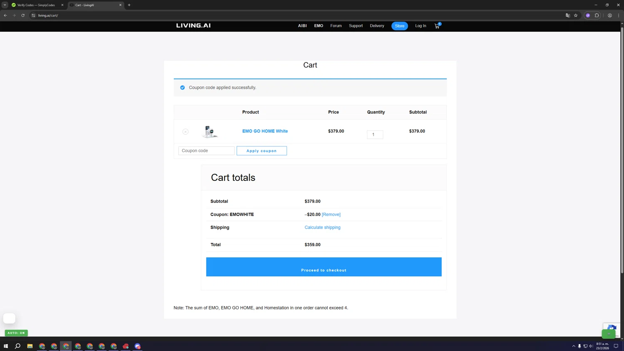
Task: Reload the cart page
Action: (x=23, y=15)
